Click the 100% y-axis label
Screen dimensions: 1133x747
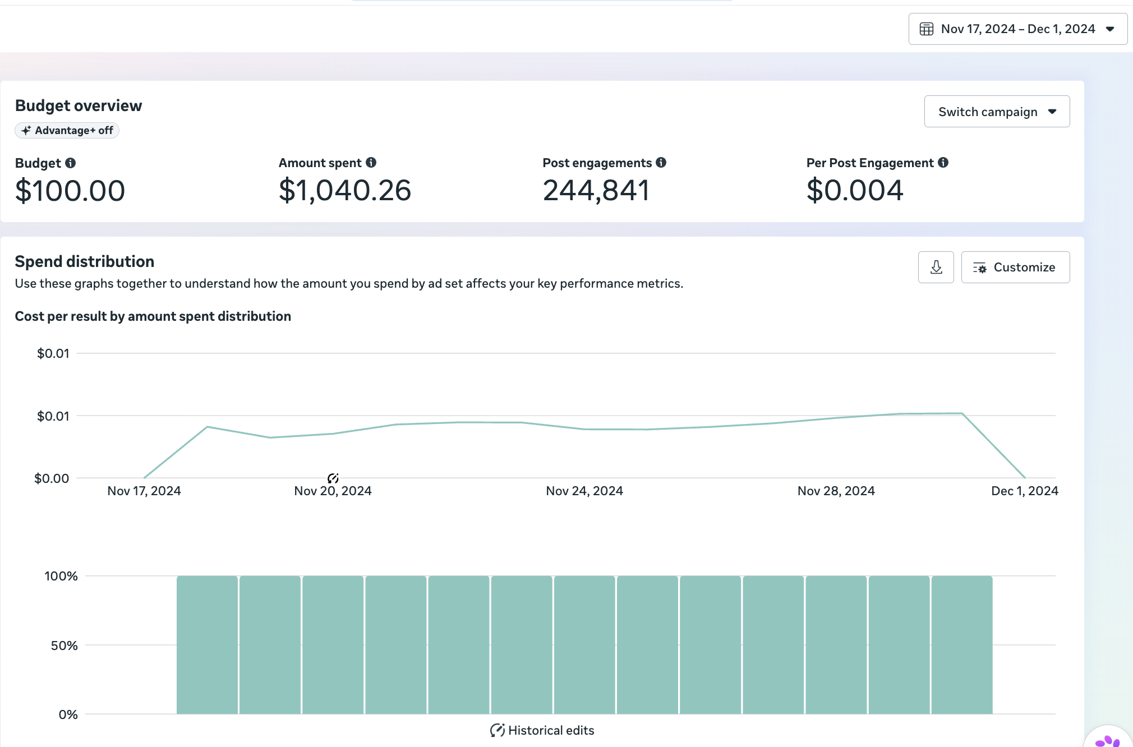click(61, 576)
